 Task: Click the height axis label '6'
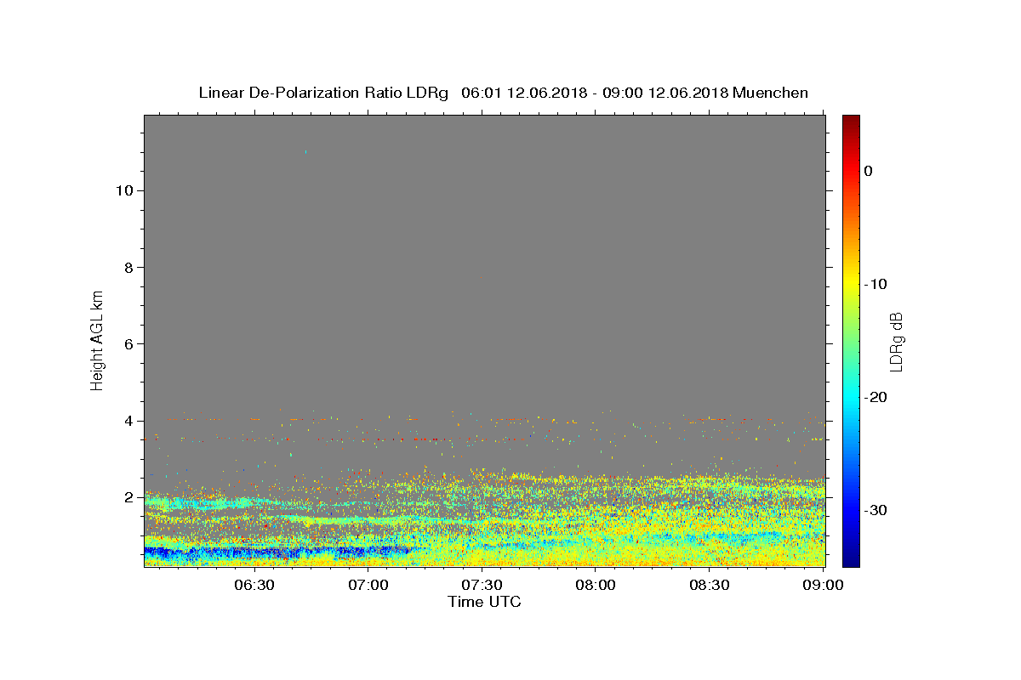129,343
